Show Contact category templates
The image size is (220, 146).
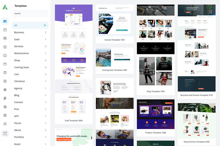(30, 102)
